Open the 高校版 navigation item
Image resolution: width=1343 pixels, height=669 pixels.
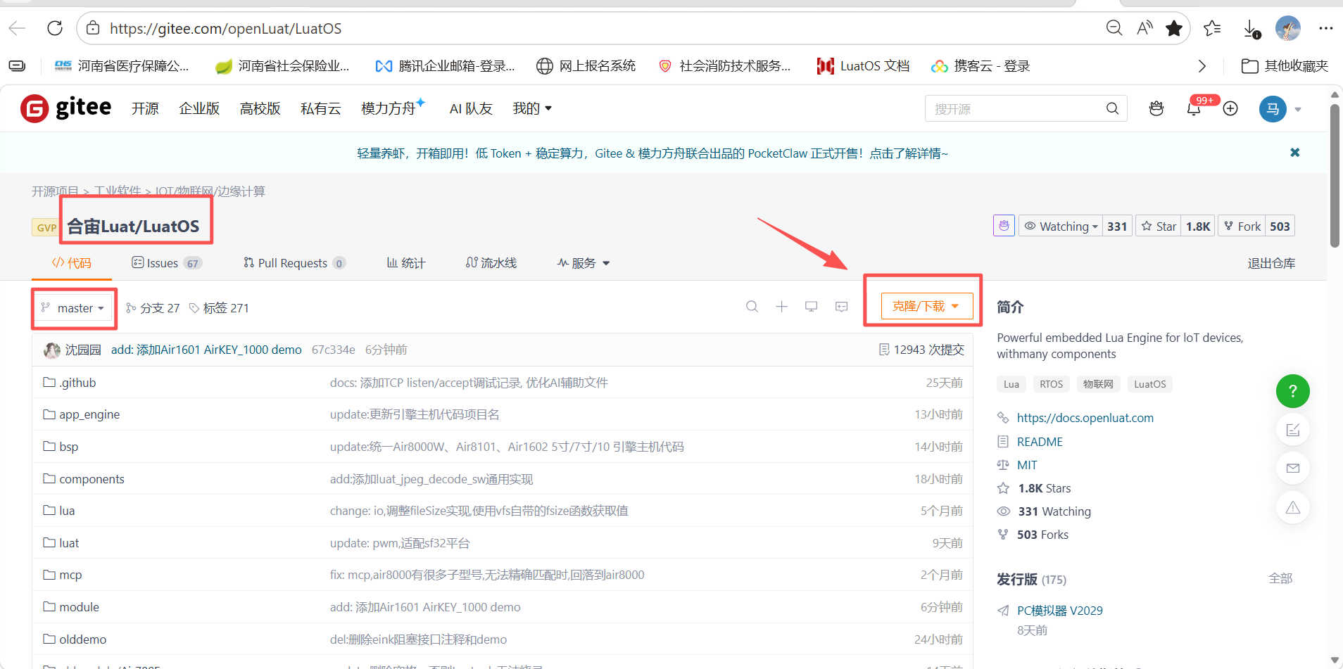[260, 108]
